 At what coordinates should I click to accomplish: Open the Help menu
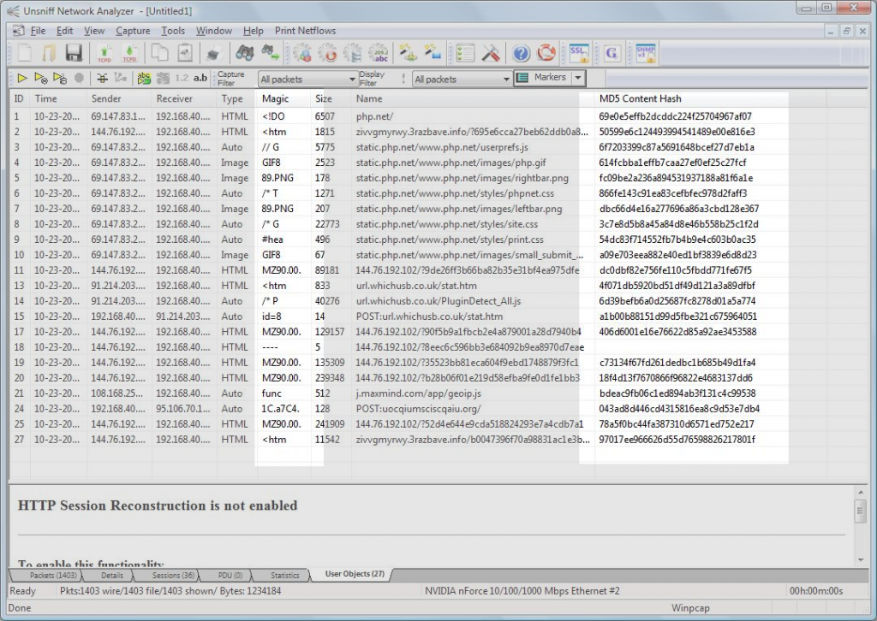click(253, 31)
